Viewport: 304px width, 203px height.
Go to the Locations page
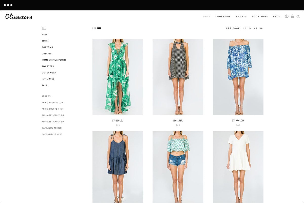pyautogui.click(x=260, y=17)
